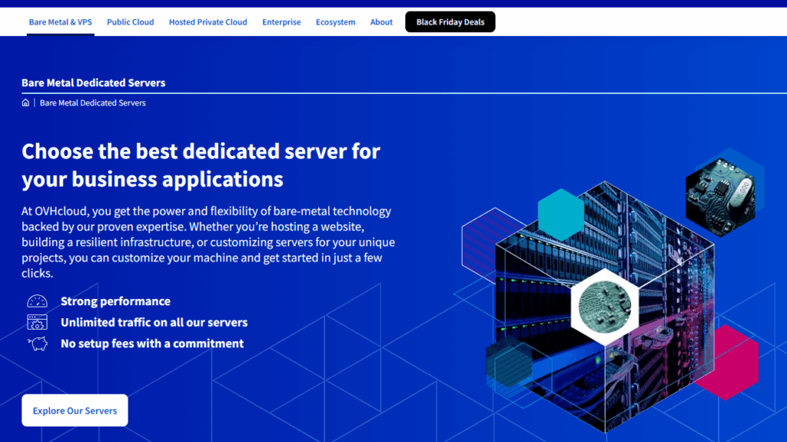
Task: Open the Ecosystem navigation item
Action: coord(335,22)
